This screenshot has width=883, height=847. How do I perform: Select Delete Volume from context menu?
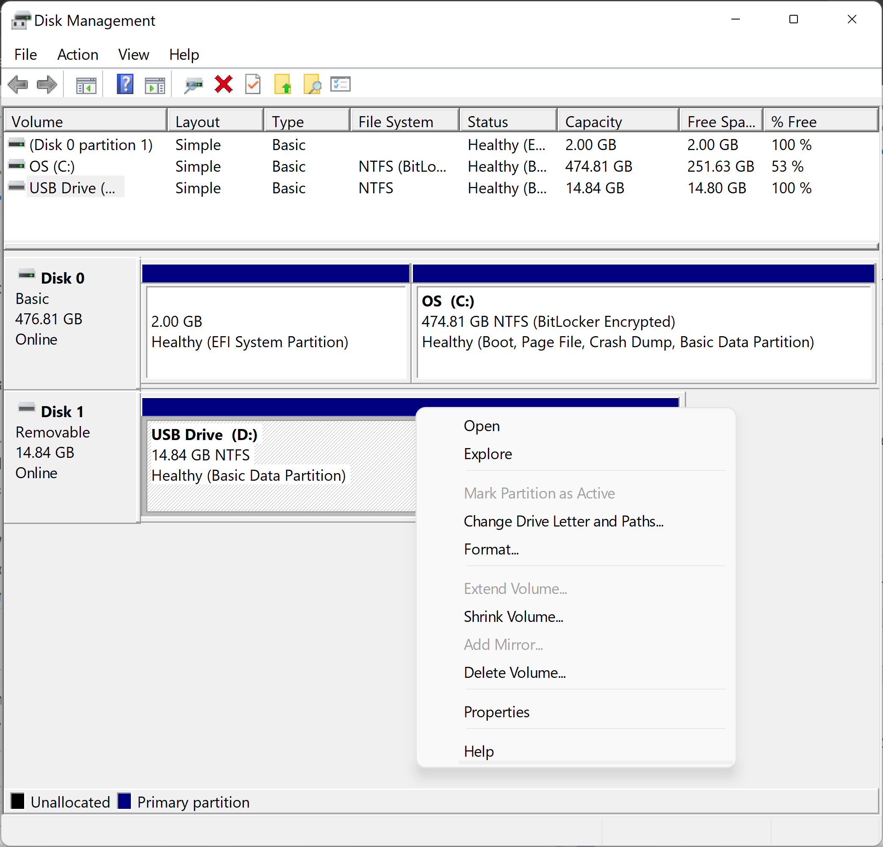[515, 672]
